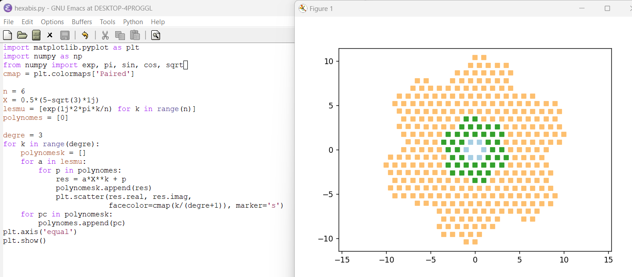Open directory with the cabinet icon

click(x=36, y=35)
